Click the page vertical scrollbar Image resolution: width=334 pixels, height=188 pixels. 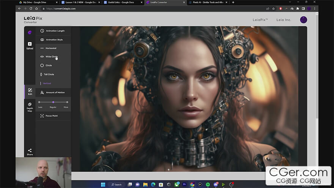tap(317, 67)
